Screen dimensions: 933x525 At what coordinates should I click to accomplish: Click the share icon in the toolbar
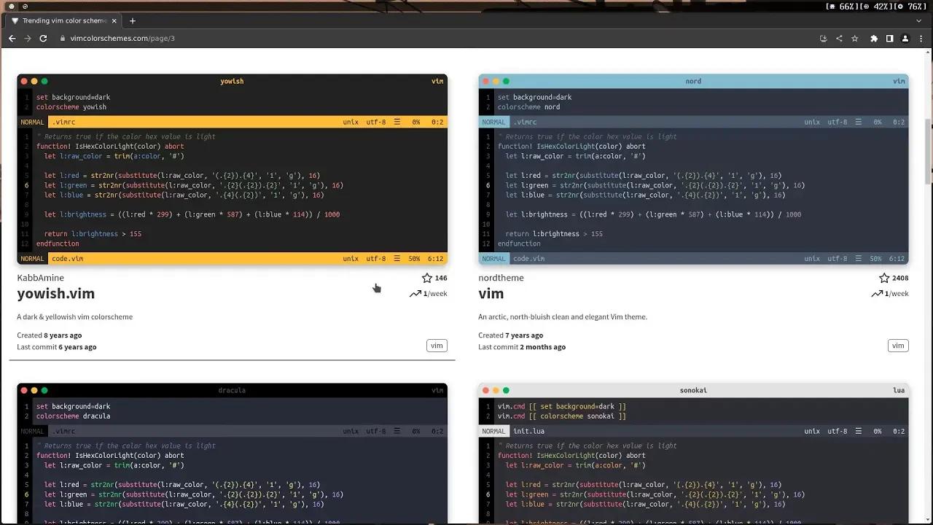839,39
